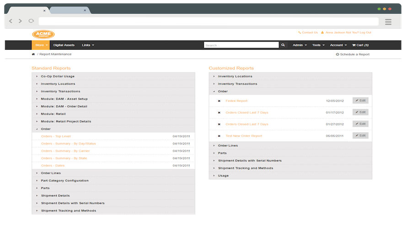Click the browser address bar
This screenshot has height=228, width=407.
(209, 21)
